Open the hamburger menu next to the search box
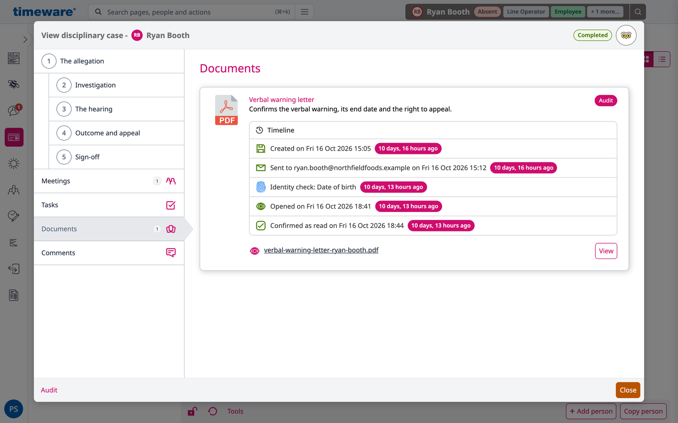 pyautogui.click(x=305, y=12)
